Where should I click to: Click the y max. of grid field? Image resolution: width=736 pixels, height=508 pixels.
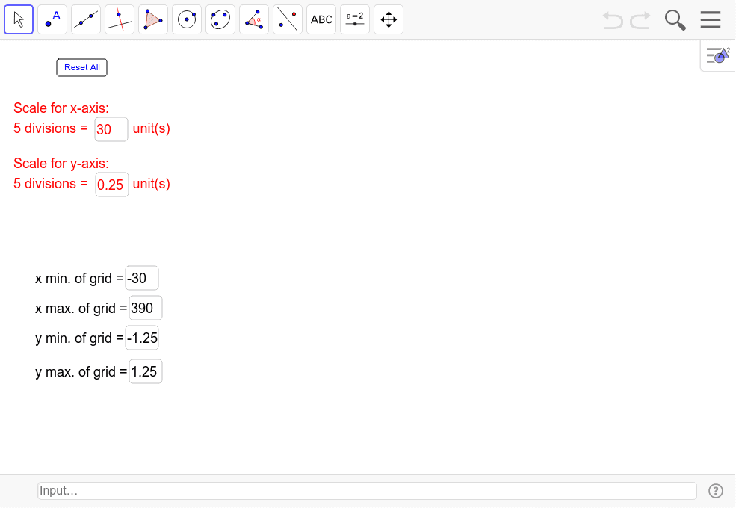(146, 372)
